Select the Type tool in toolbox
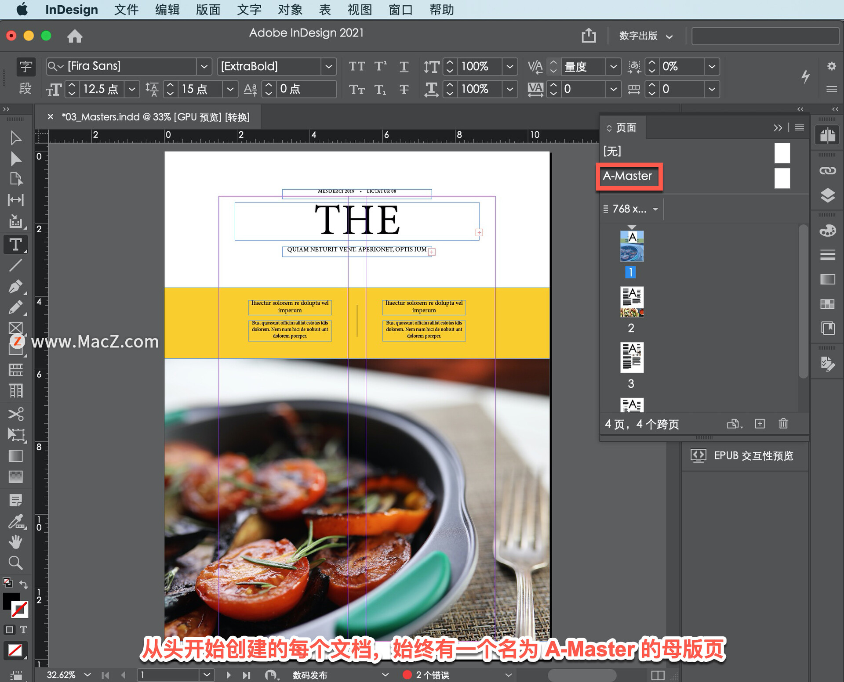 [16, 245]
